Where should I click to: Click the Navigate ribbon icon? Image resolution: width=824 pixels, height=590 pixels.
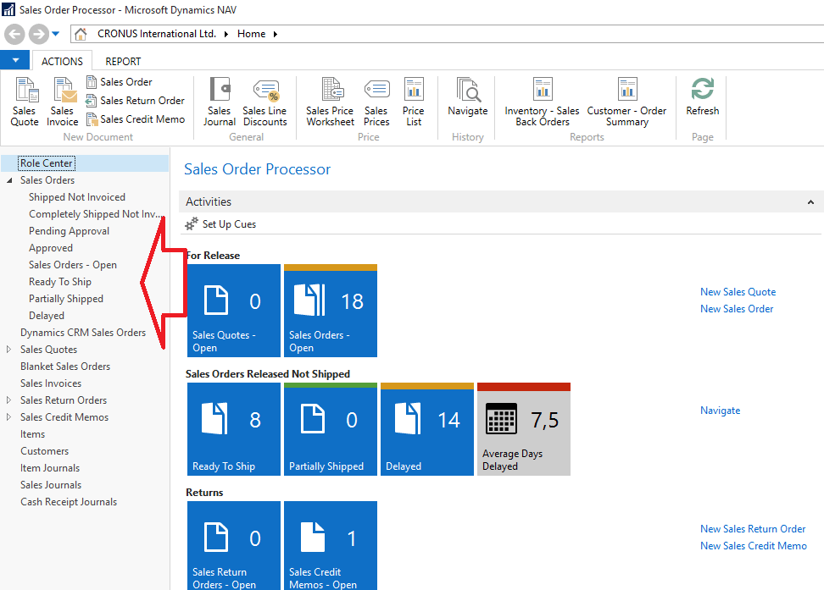click(468, 91)
